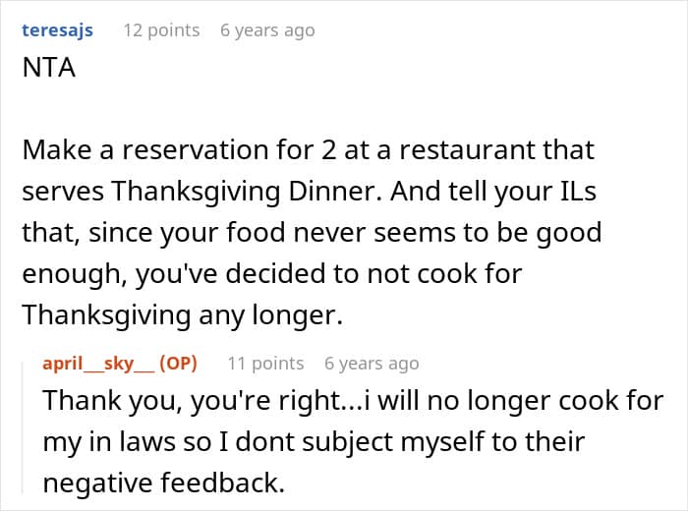Click the "12 points" score label
The width and height of the screenshot is (688, 511).
161,30
